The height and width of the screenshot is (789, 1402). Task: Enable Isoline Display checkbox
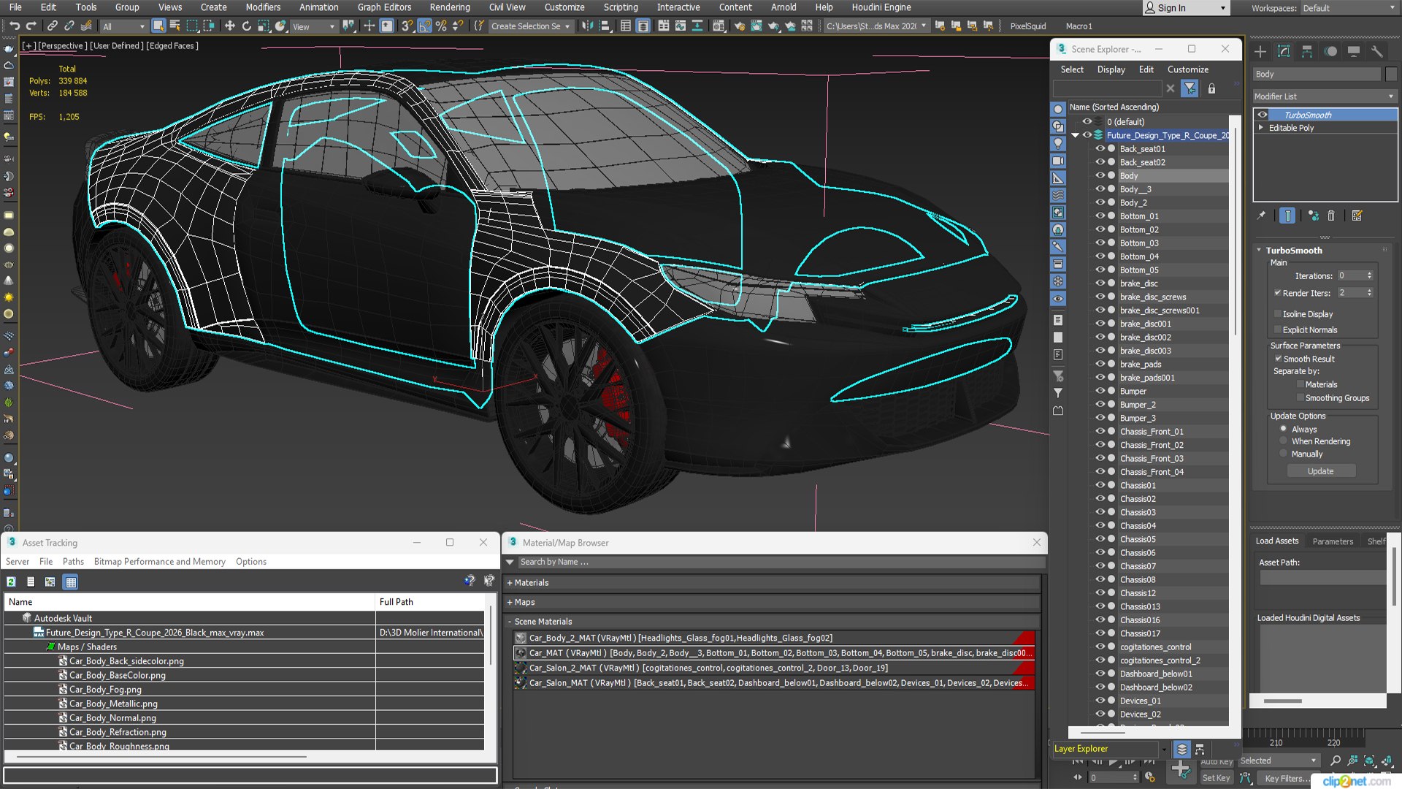coord(1278,314)
